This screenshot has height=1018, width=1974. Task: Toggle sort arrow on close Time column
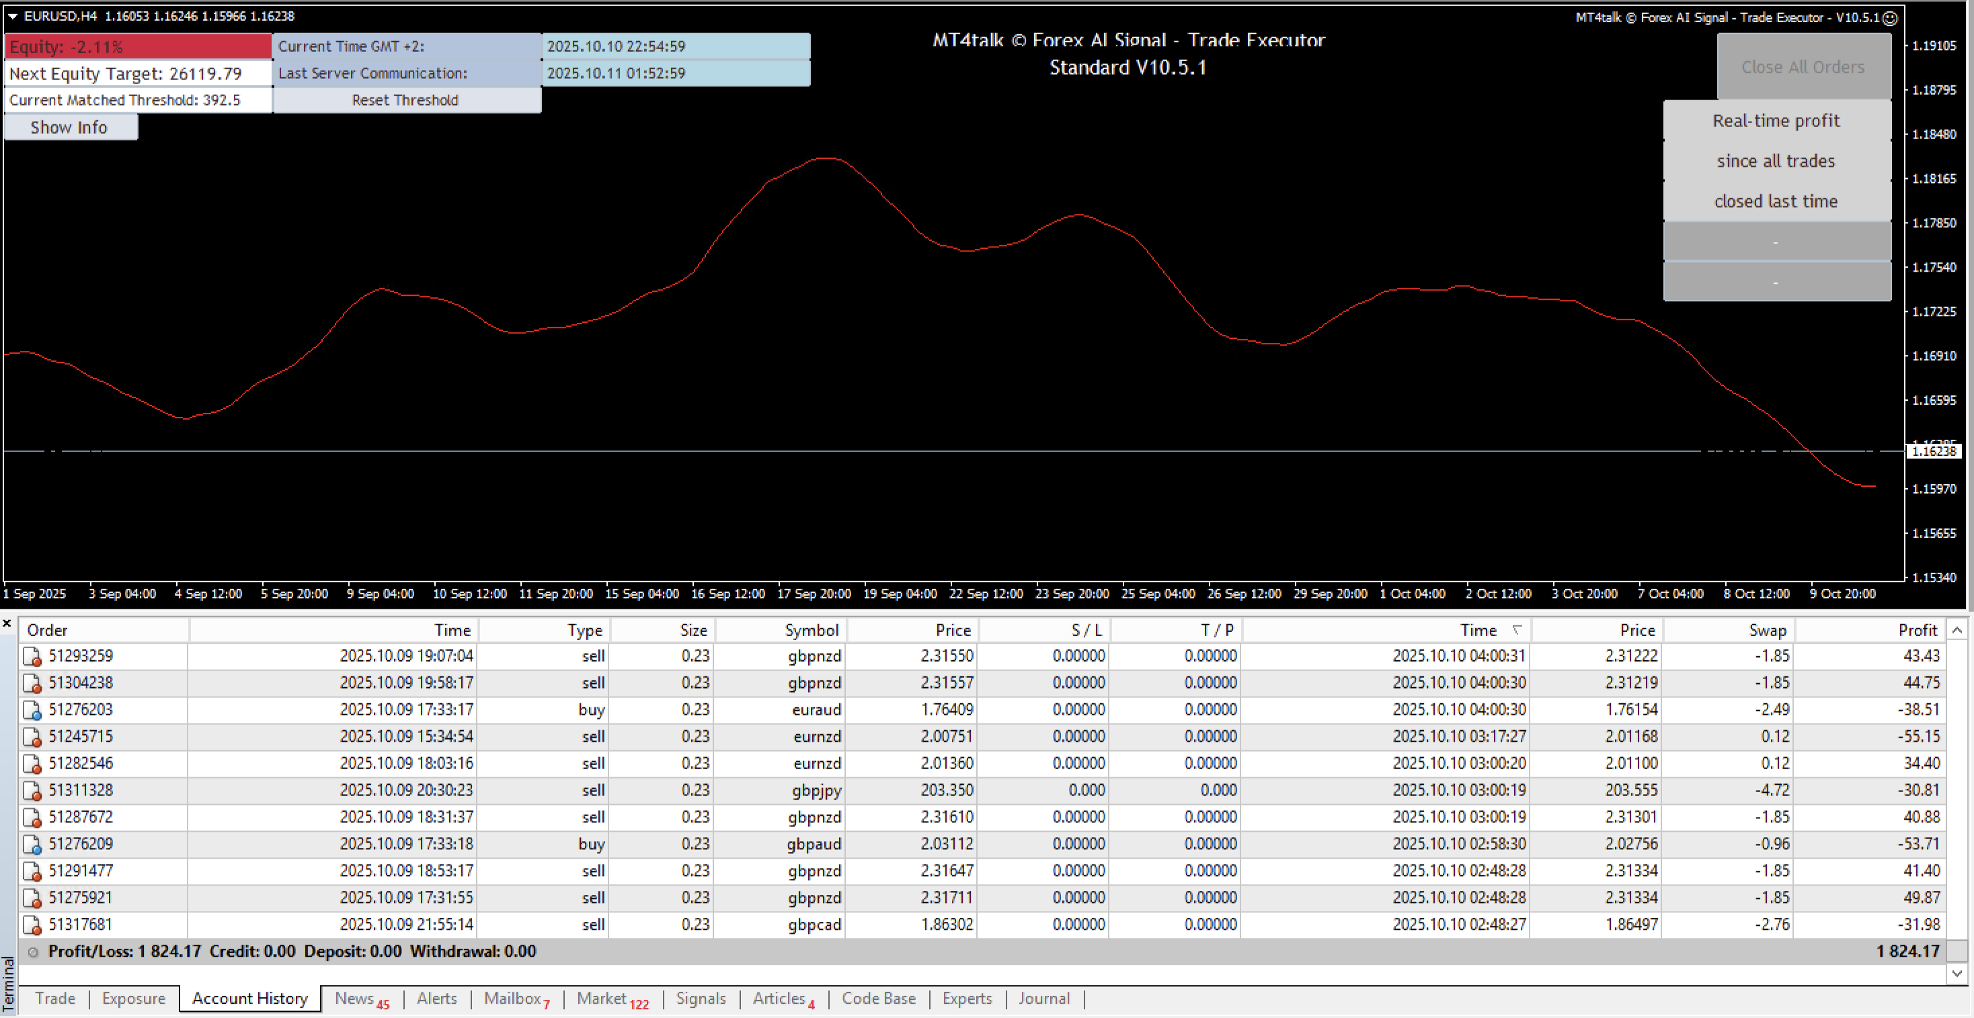pos(1517,629)
